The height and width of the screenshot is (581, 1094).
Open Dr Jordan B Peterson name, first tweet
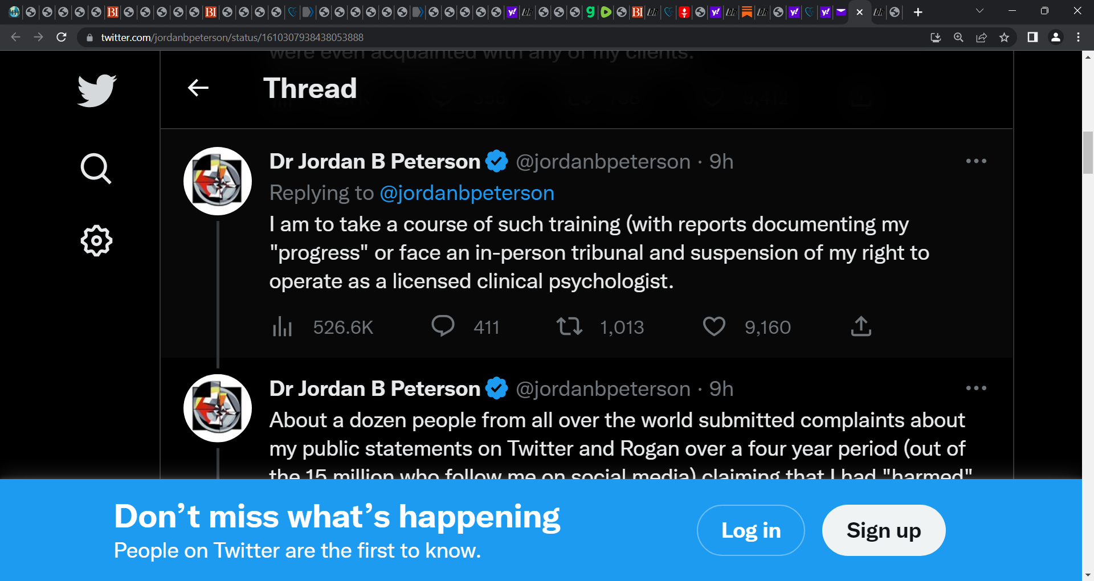[x=375, y=162]
